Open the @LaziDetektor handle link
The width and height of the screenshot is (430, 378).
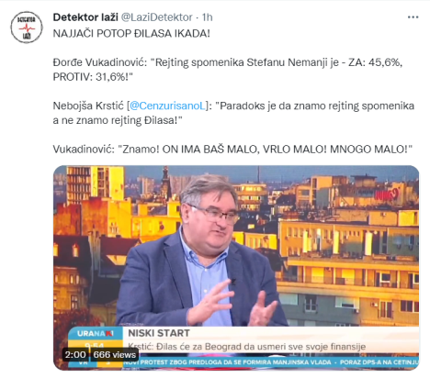[x=157, y=17]
